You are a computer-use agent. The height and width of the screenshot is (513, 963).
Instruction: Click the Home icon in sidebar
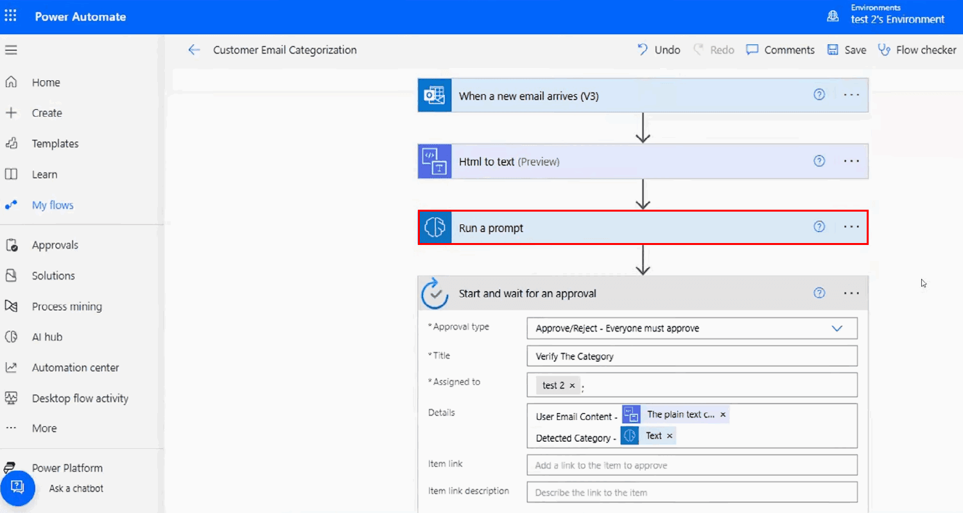point(11,82)
